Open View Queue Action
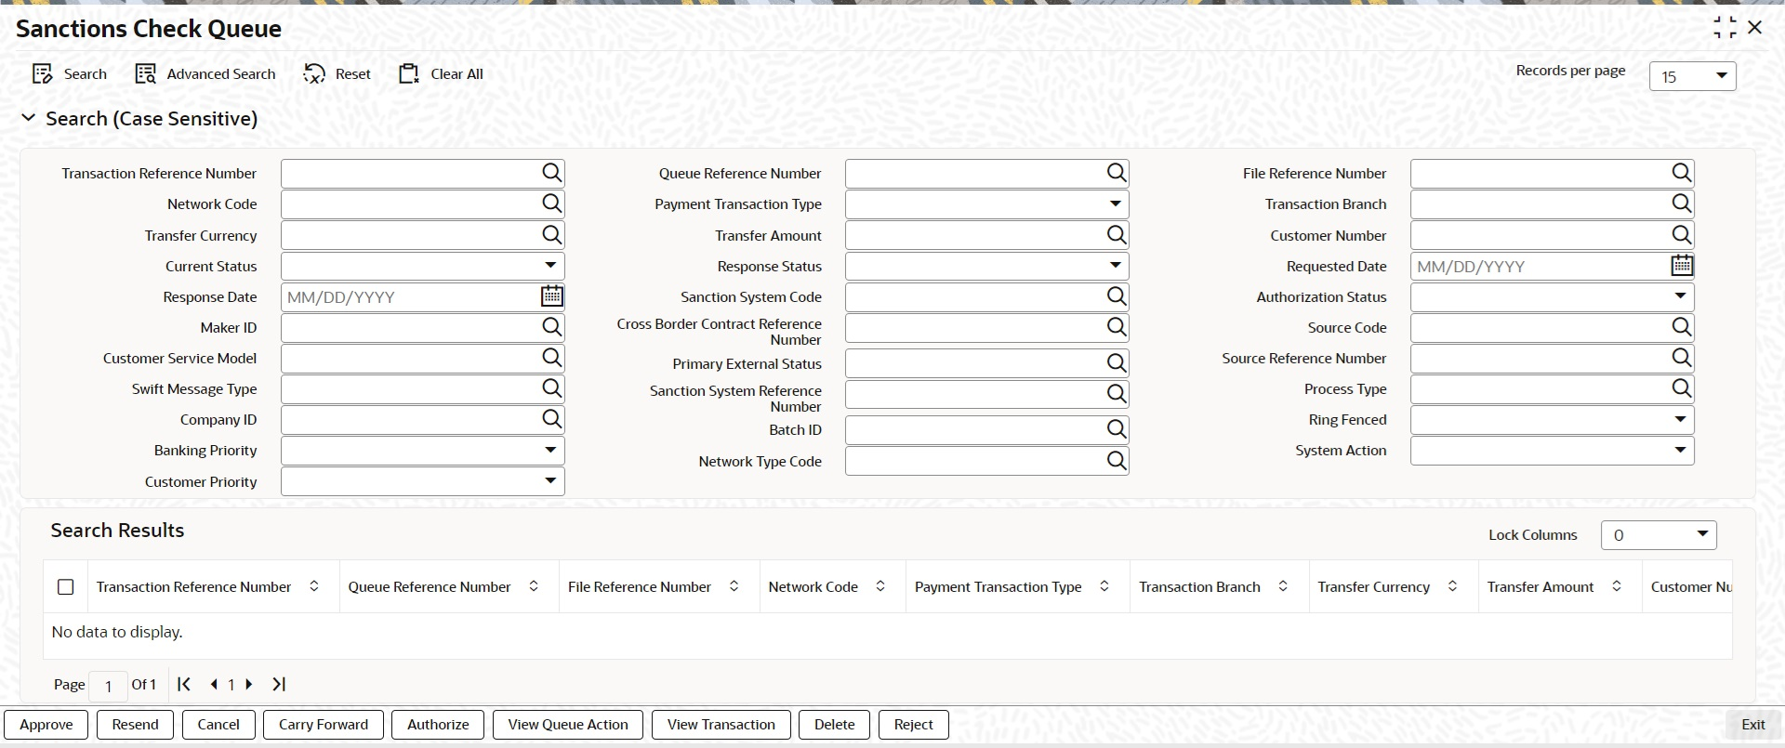 tap(568, 725)
